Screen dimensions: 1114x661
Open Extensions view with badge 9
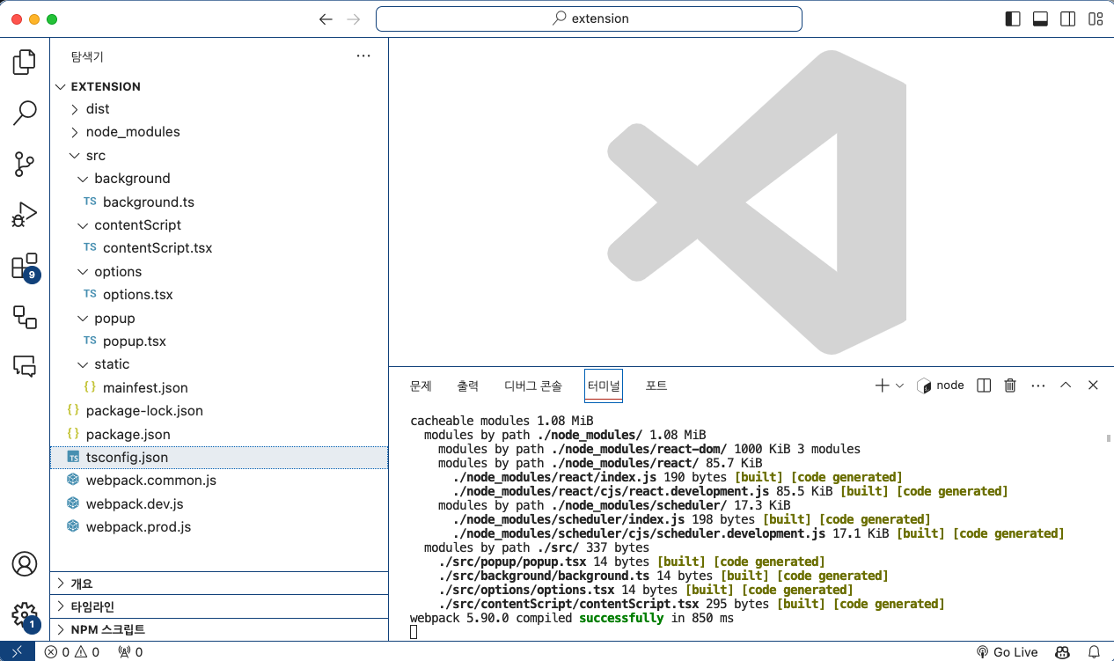pyautogui.click(x=25, y=266)
